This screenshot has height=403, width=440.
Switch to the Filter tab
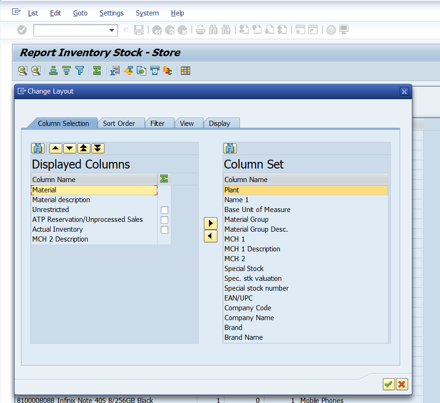157,124
